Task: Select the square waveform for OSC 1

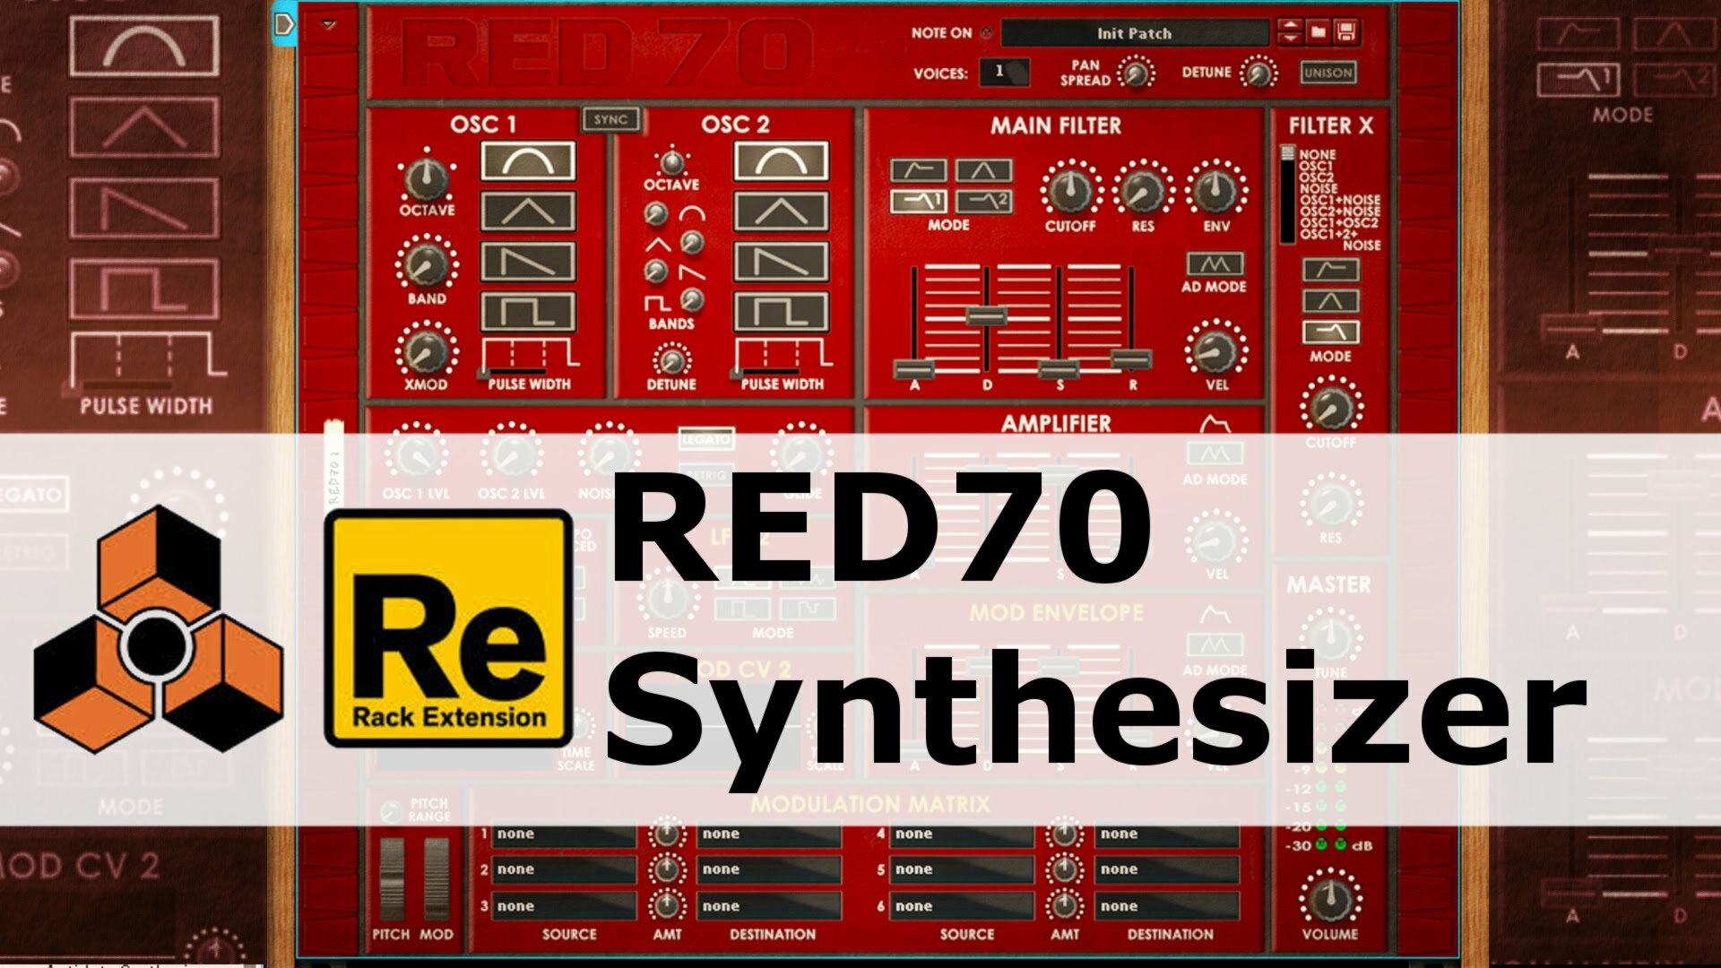Action: point(528,311)
